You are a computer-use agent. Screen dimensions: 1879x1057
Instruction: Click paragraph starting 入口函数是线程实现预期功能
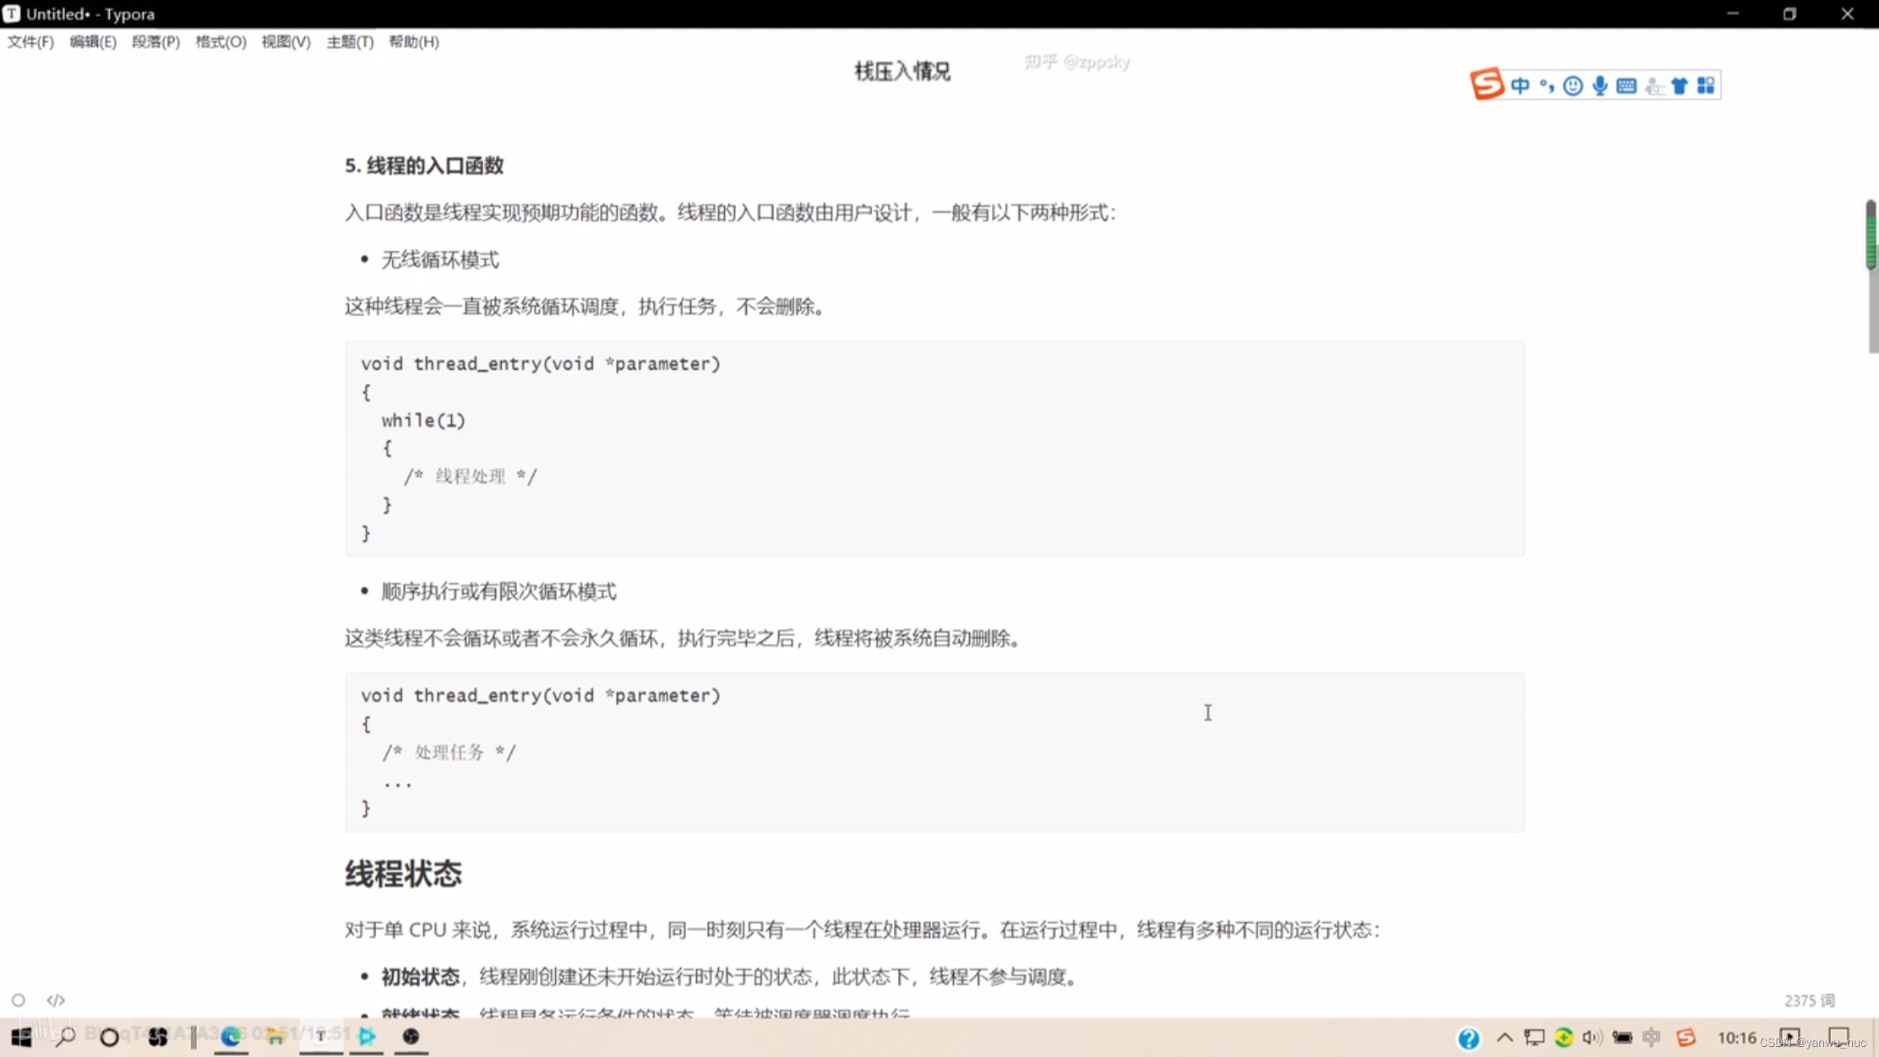point(730,212)
